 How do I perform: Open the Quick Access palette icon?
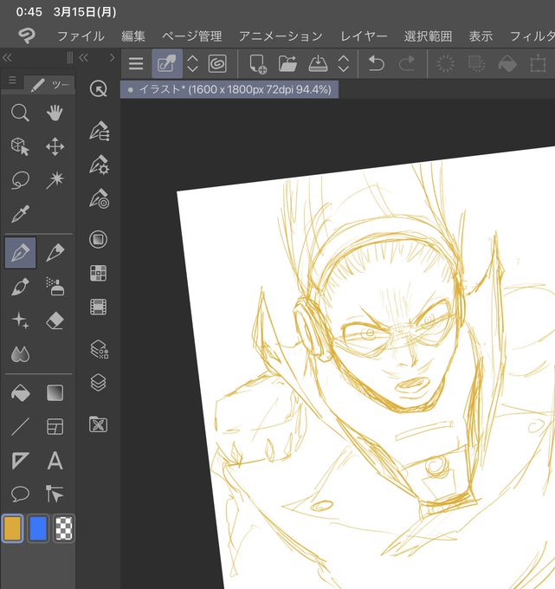click(x=99, y=89)
